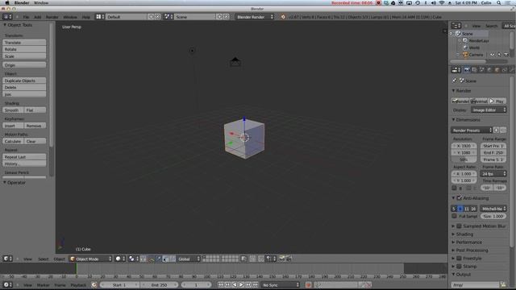516x290 pixels.
Task: Select the Scene properties tab icon
Action: 482,70
